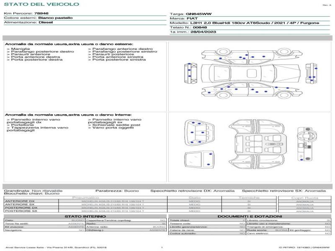Select the ANTERIORE SX row label
335x251 pixels.
[x=20, y=204]
